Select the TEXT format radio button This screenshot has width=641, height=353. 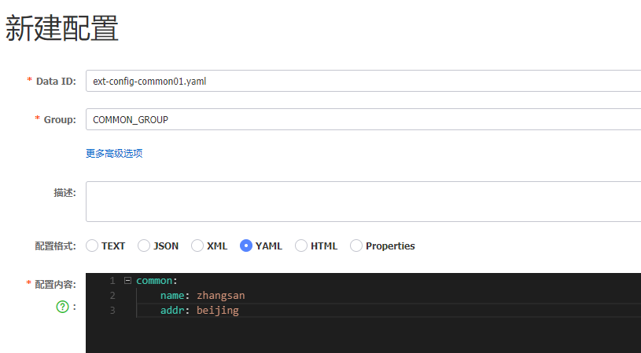[x=92, y=246]
